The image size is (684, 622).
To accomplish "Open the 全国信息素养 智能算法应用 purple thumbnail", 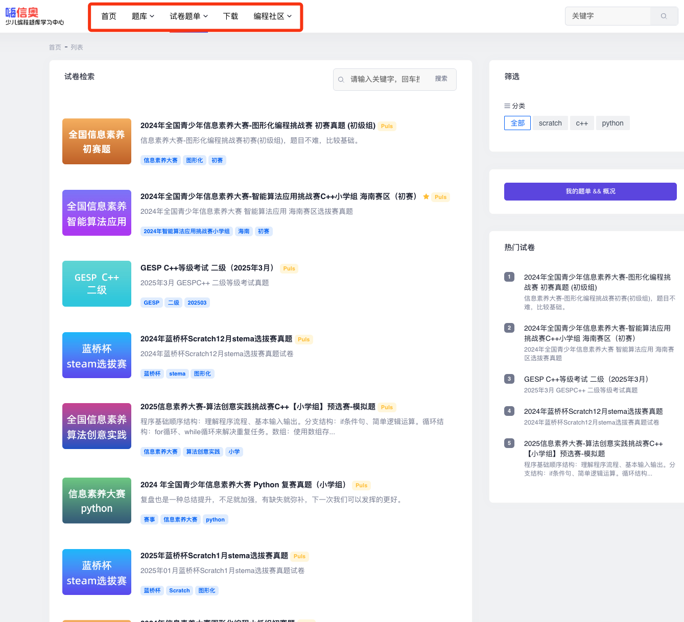I will pos(97,213).
